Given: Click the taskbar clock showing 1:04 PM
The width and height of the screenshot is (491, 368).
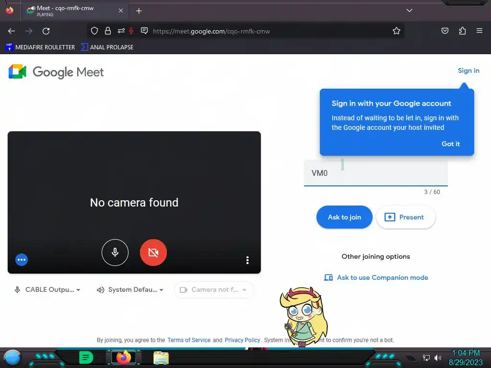Looking at the screenshot, I should [466, 357].
